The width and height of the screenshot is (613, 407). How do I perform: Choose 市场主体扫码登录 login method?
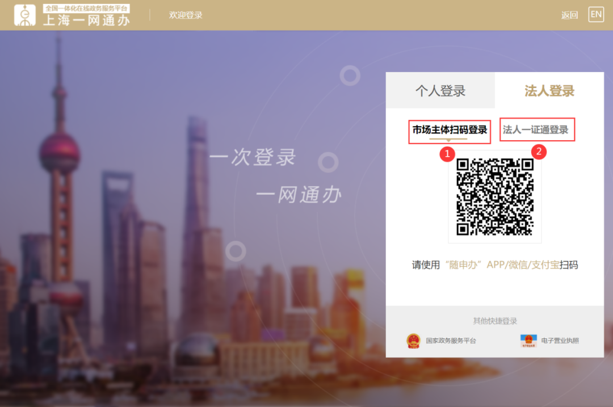coord(450,130)
